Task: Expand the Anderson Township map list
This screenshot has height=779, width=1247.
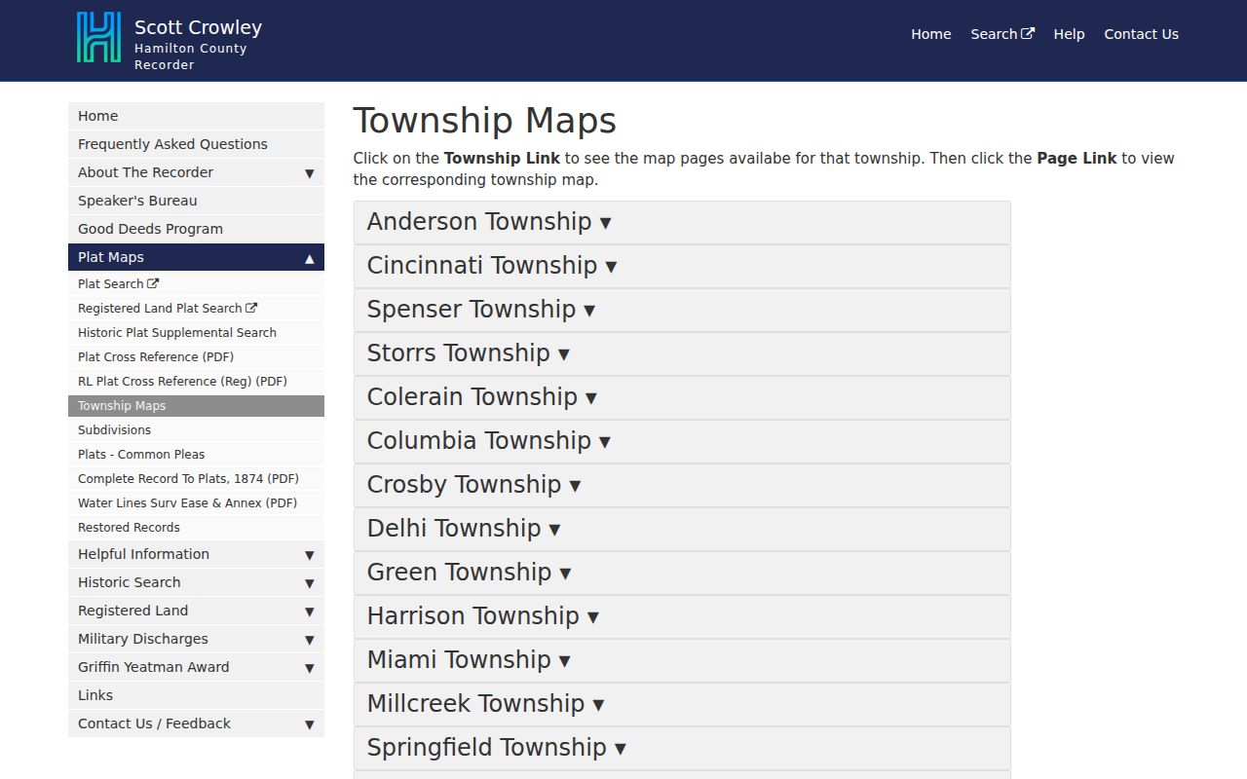Action: 682,222
